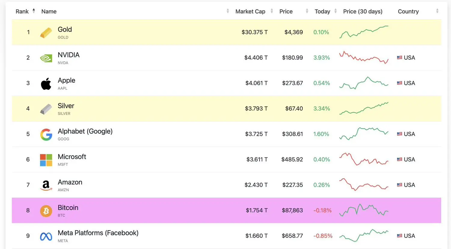Click the Apple logo icon
451x249 pixels.
pyautogui.click(x=46, y=84)
